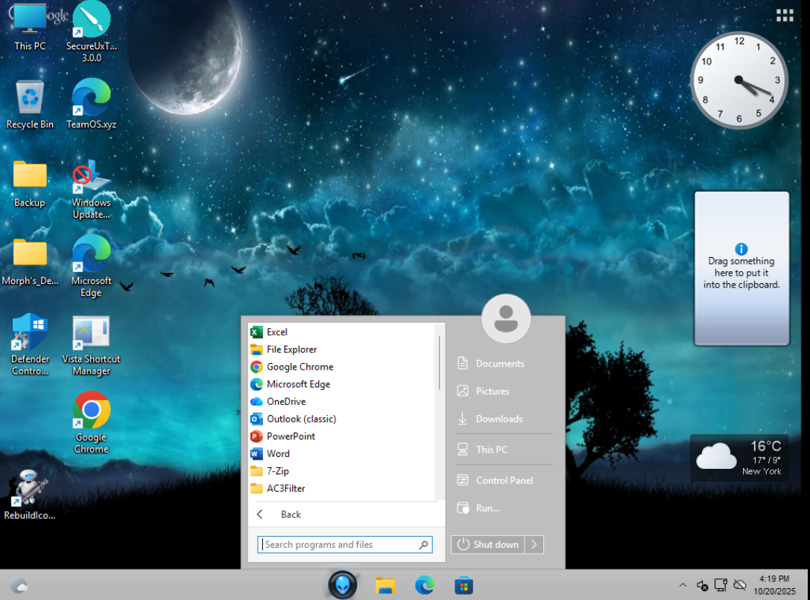Click the user account avatar picture
This screenshot has height=600, width=810.
pos(506,318)
